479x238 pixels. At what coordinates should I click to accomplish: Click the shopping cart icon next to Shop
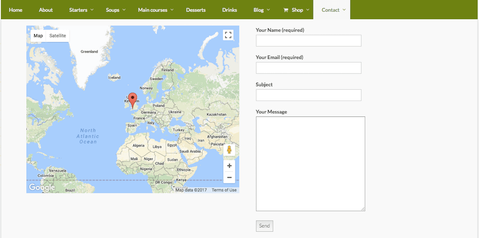tap(286, 10)
